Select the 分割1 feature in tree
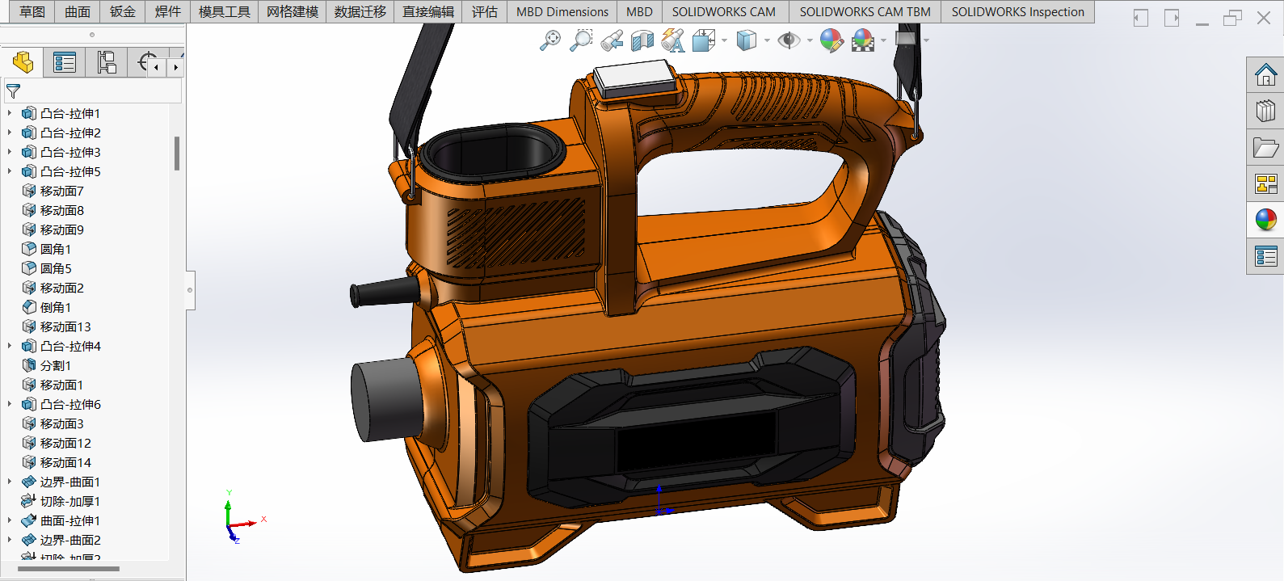1284x581 pixels. pos(56,365)
